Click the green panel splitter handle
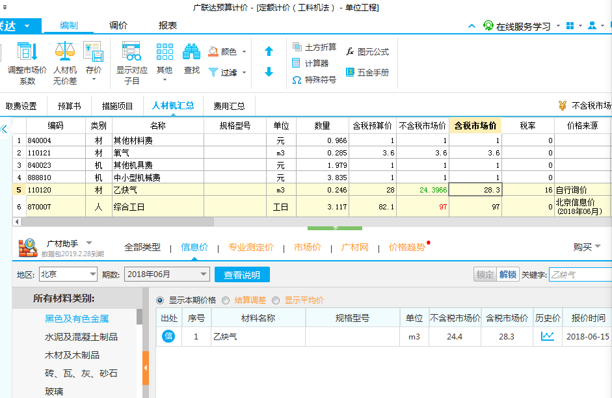The image size is (612, 398). (335, 228)
